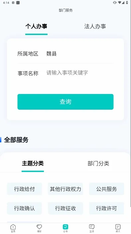Screen dimensions: 131x234
Task: Click the 查询 search button
Action: tap(65, 102)
